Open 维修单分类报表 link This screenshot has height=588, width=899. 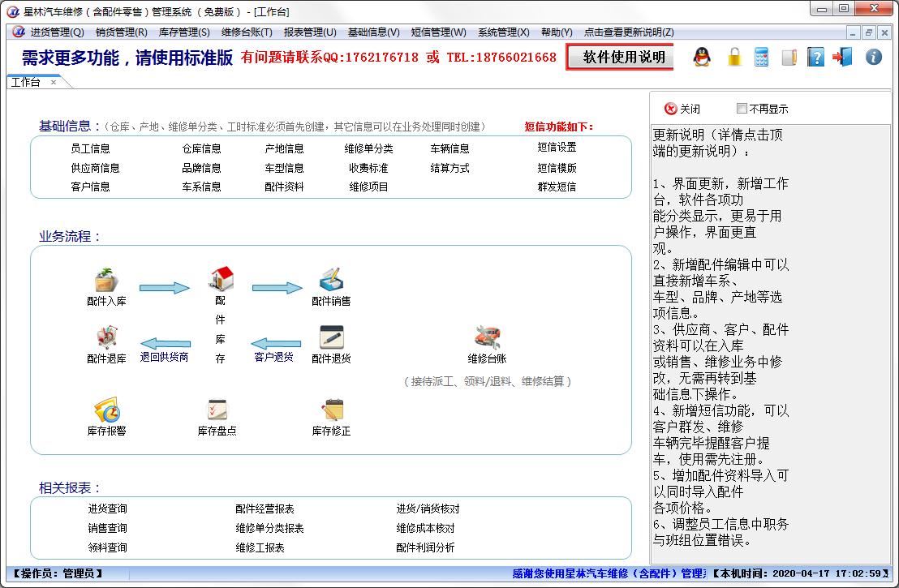269,529
